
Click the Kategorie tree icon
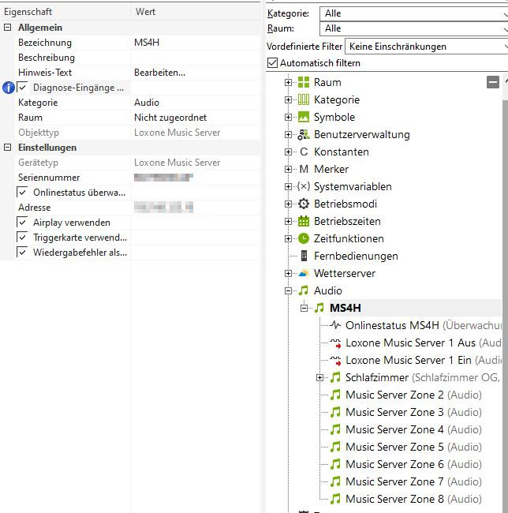[304, 99]
